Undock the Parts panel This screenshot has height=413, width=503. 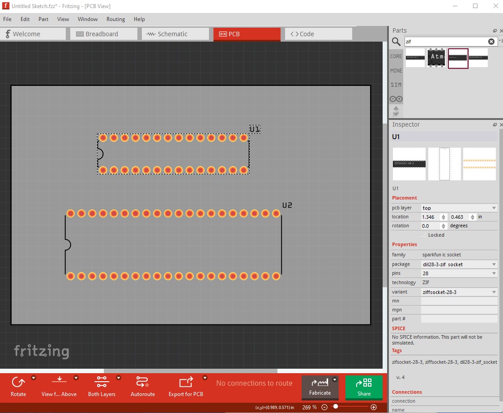click(494, 31)
